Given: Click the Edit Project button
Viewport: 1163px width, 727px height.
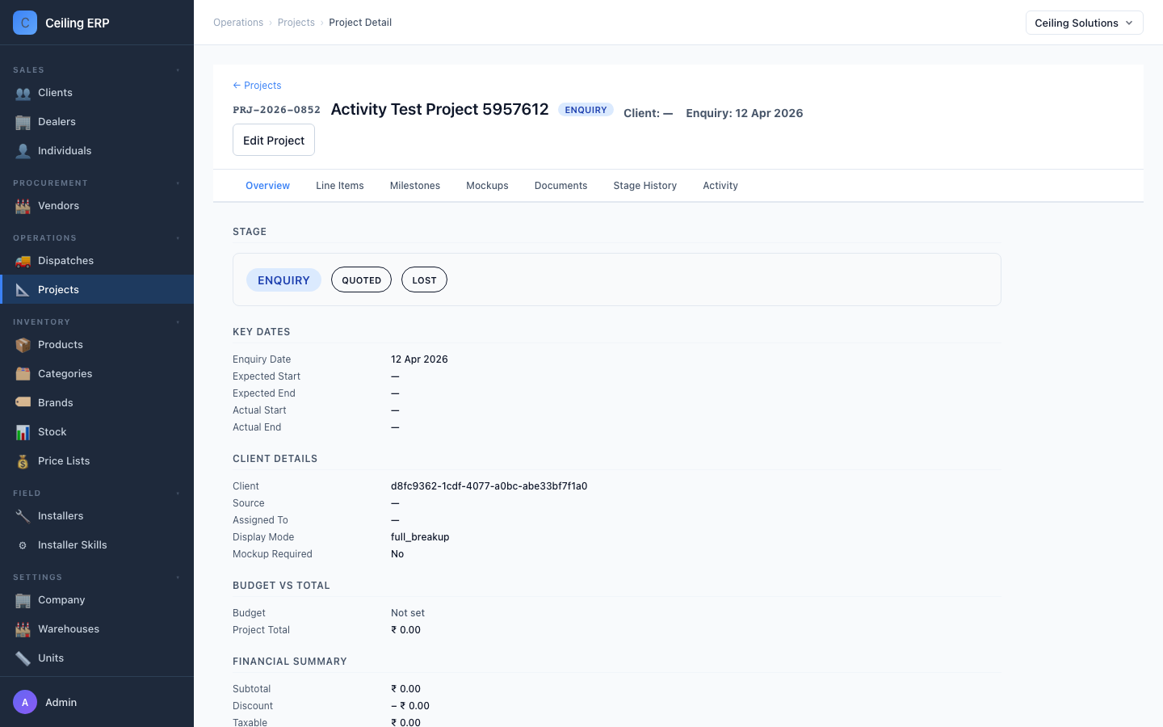Looking at the screenshot, I should tap(274, 140).
